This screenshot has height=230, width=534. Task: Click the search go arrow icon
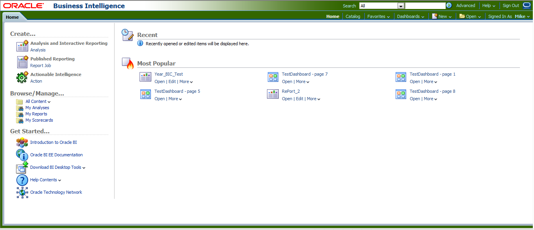coord(449,5)
